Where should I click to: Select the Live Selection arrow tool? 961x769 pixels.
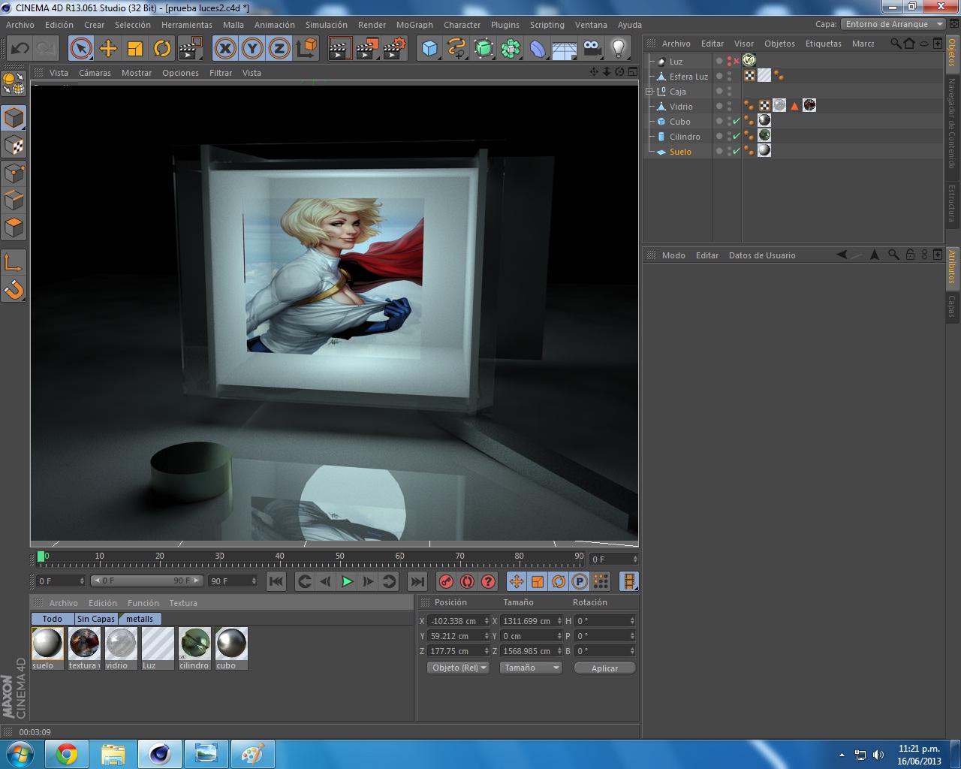pyautogui.click(x=81, y=49)
